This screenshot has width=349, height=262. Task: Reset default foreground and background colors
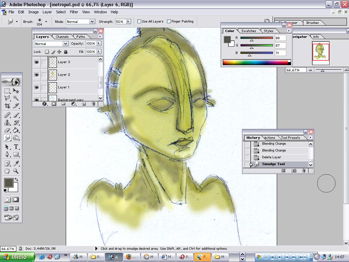point(5,190)
